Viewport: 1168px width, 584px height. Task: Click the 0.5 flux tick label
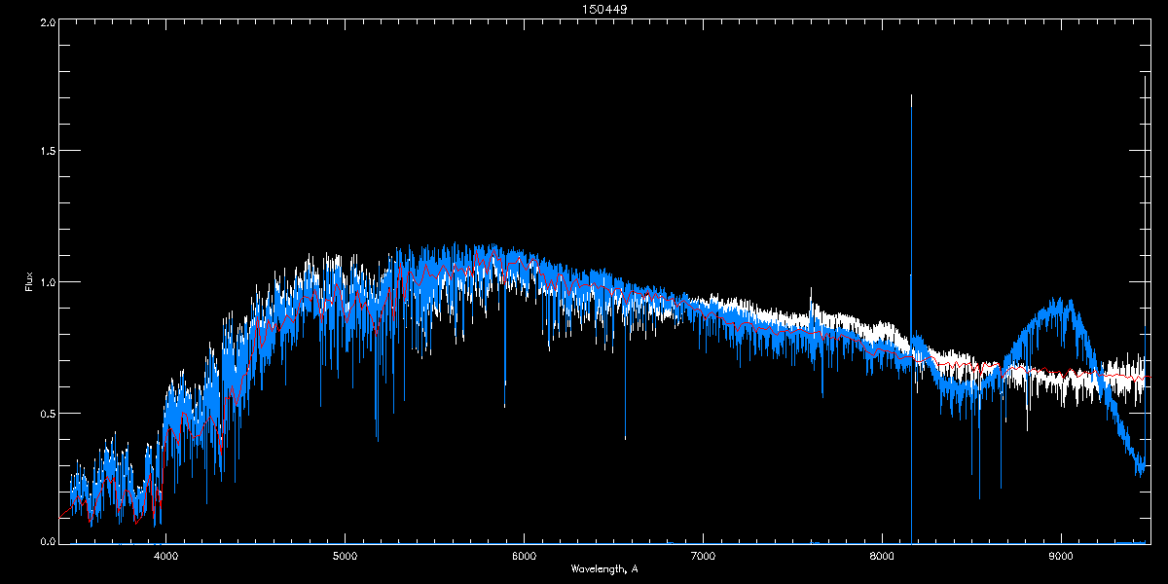pyautogui.click(x=47, y=413)
